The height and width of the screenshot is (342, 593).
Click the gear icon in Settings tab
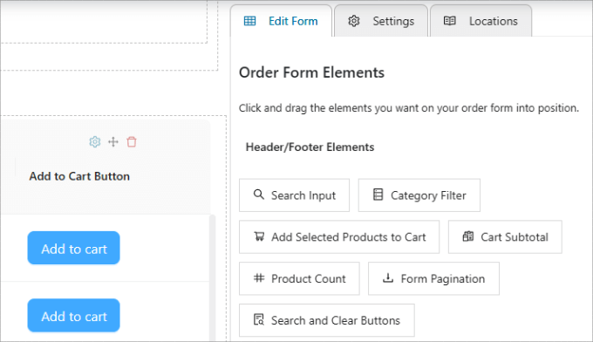pos(354,21)
